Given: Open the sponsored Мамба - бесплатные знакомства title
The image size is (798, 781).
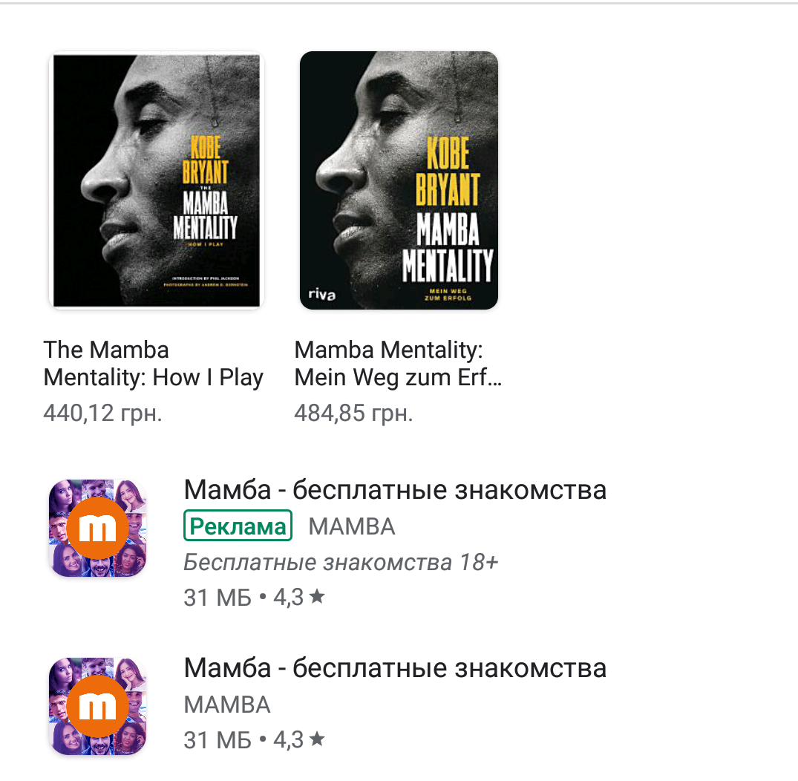Looking at the screenshot, I should pyautogui.click(x=395, y=490).
